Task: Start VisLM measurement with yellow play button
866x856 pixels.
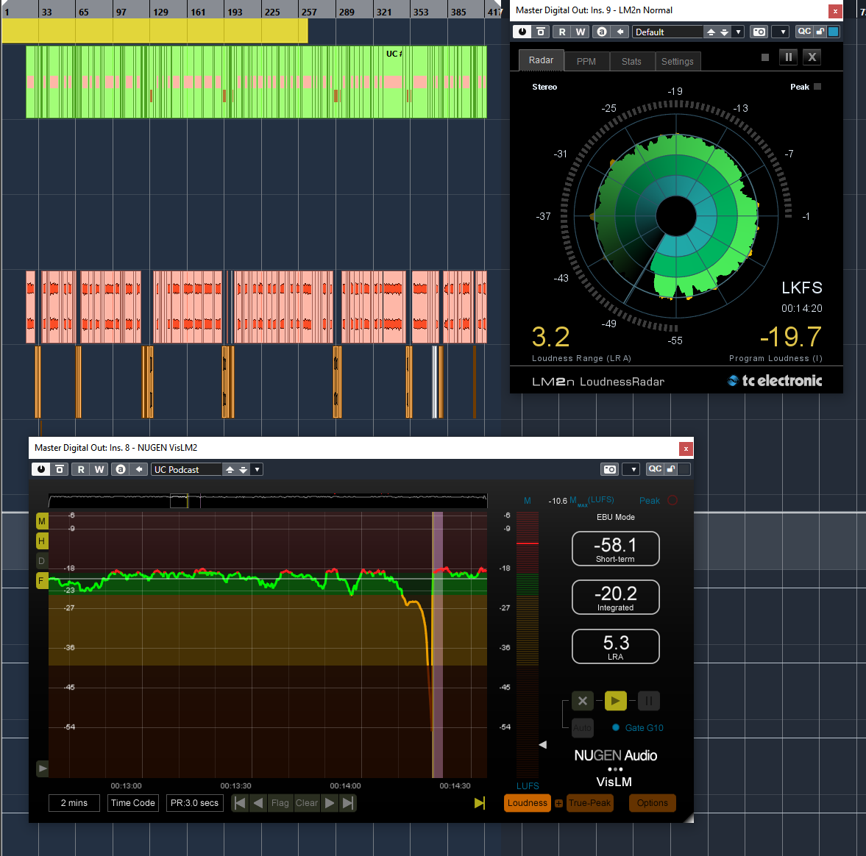Action: pyautogui.click(x=615, y=701)
